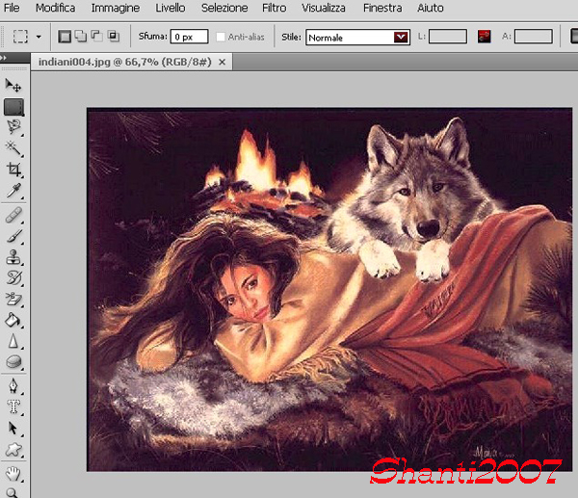Select the Brush tool
578x498 pixels.
[x=13, y=236]
